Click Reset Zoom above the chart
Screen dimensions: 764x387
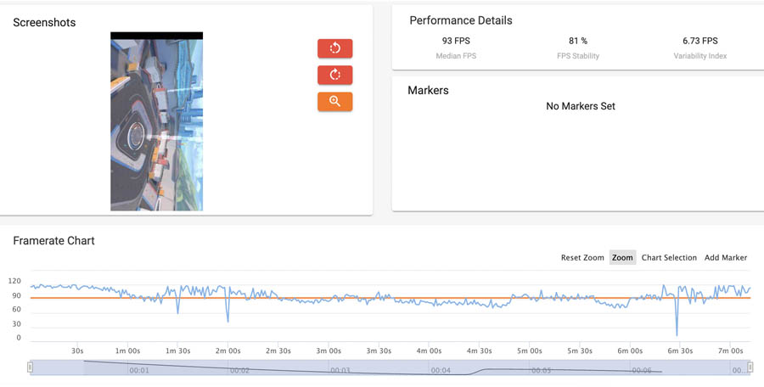tap(582, 258)
